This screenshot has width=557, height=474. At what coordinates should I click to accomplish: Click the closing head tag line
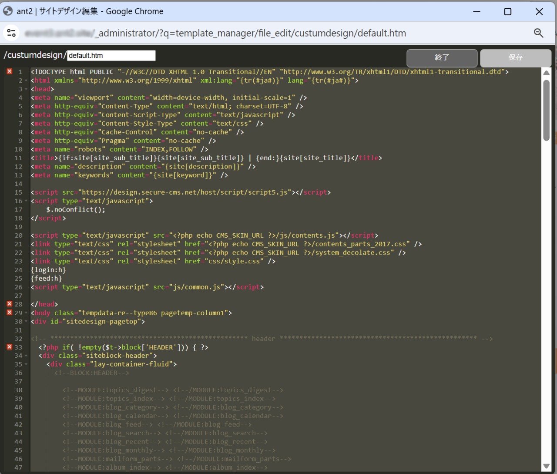44,304
